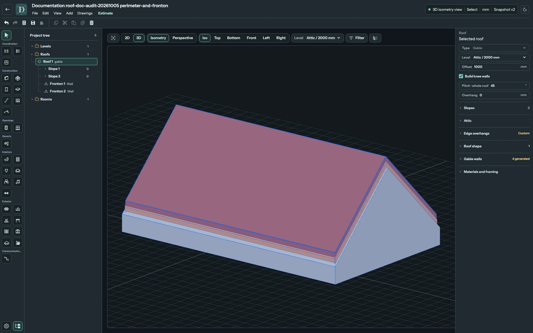
Task: Open the Type Gable dropdown
Action: (494, 48)
